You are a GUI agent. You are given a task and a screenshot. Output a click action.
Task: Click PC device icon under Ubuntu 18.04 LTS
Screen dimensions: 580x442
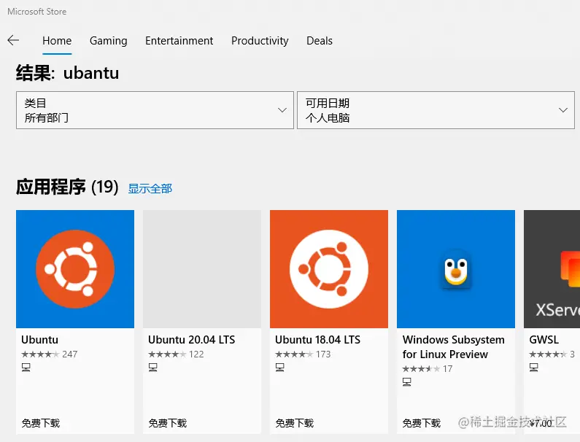(280, 368)
